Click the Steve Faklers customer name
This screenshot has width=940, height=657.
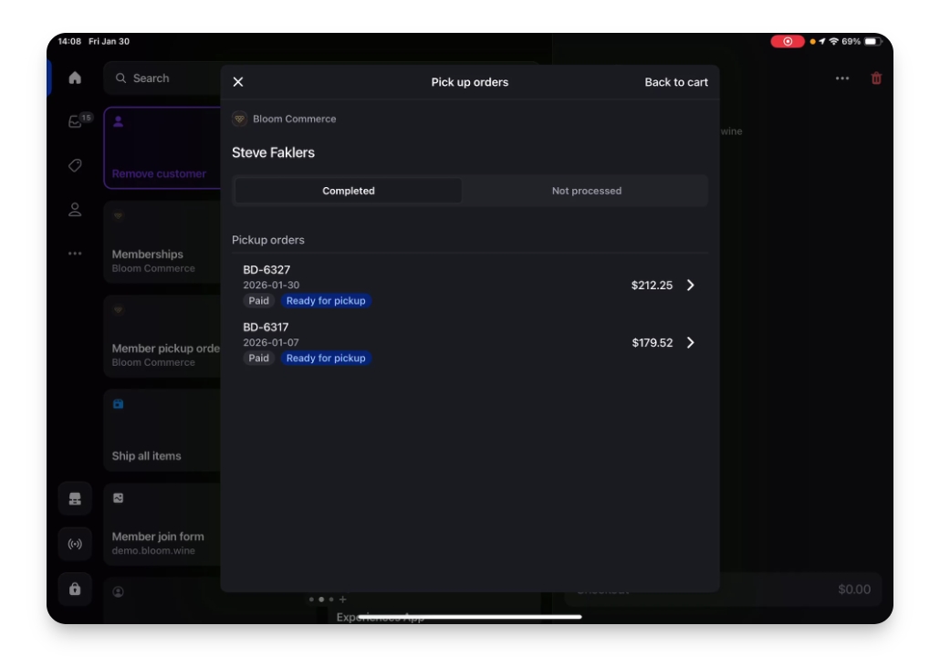(274, 152)
